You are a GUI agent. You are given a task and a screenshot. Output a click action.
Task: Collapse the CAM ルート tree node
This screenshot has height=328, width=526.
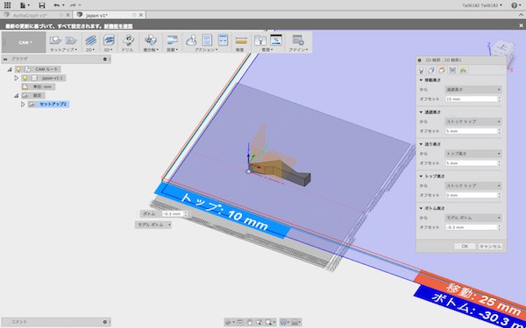pos(10,69)
